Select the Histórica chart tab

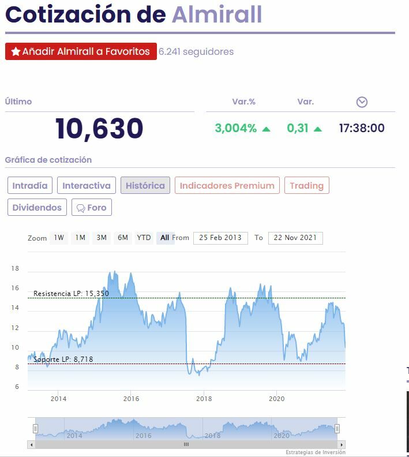(x=145, y=185)
